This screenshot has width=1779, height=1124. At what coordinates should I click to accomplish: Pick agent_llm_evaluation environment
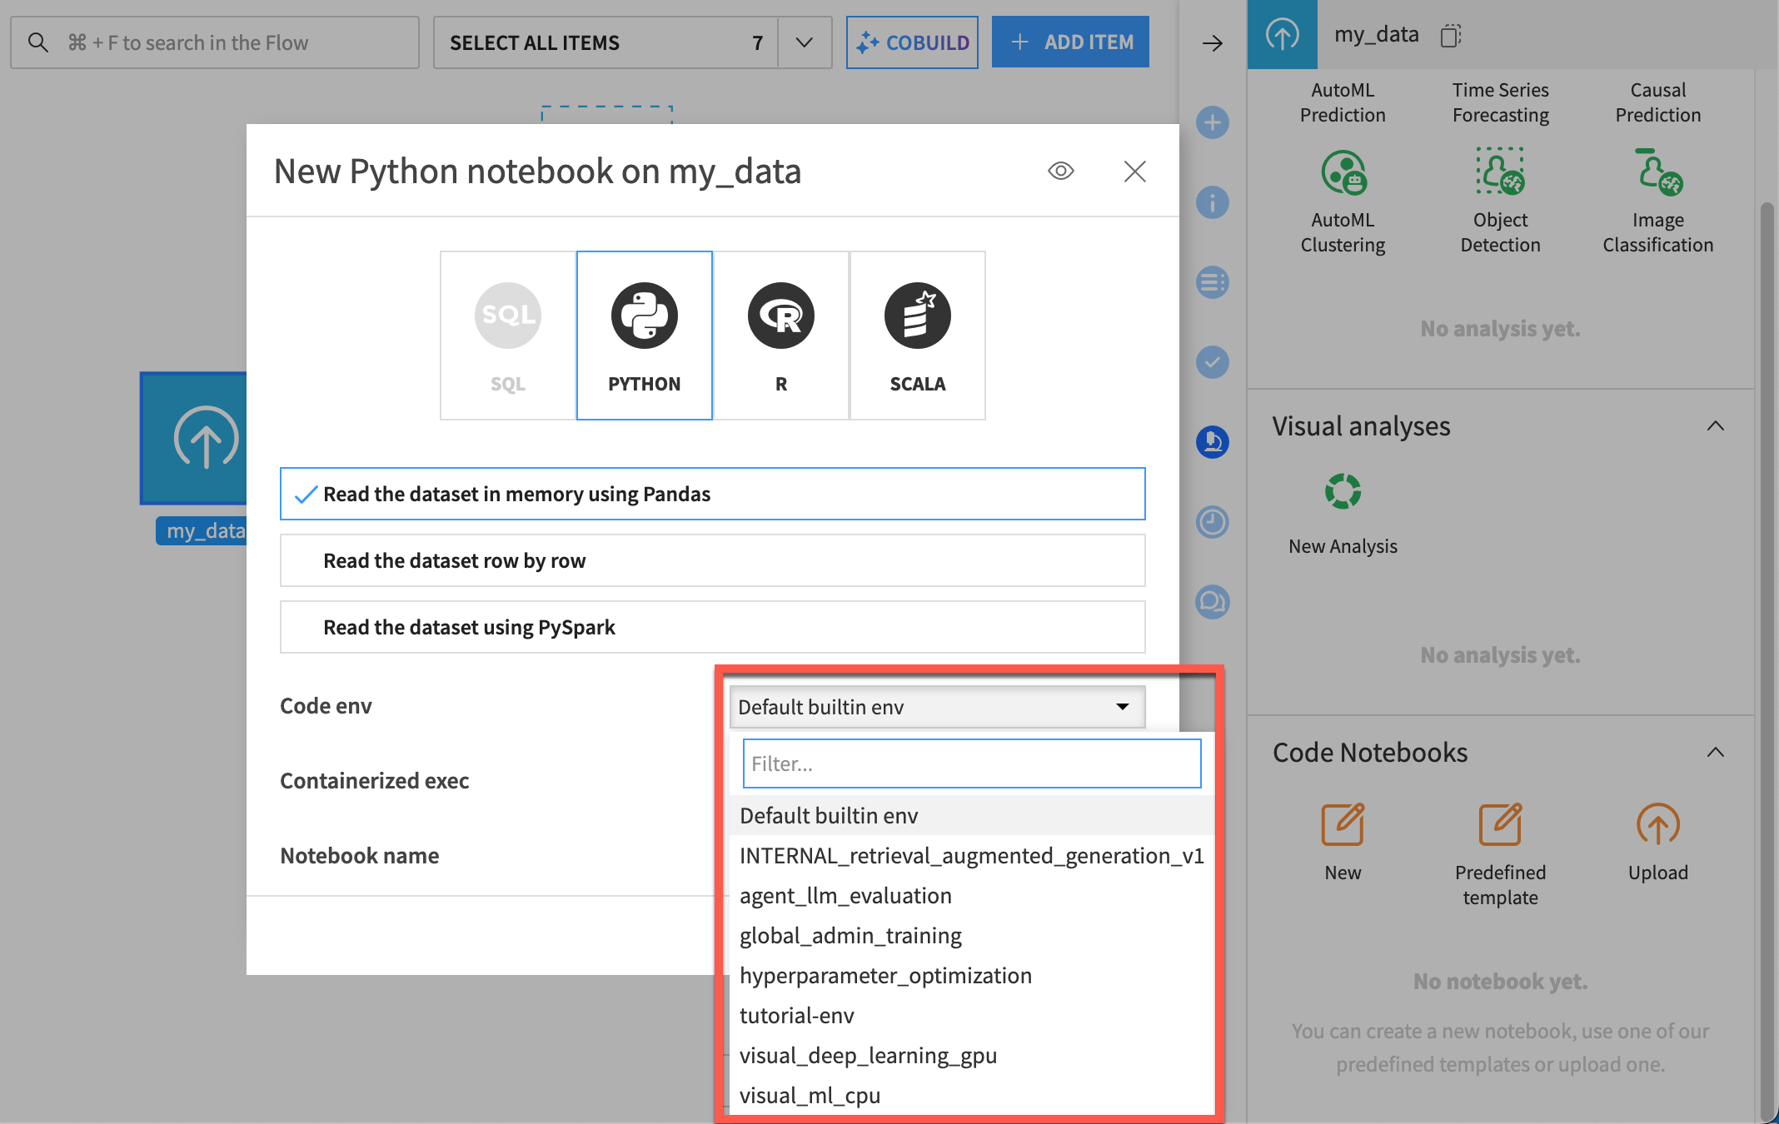pos(971,895)
